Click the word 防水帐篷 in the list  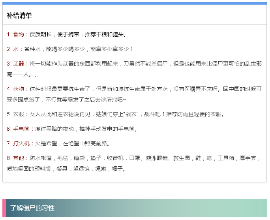pyautogui.click(x=40, y=158)
